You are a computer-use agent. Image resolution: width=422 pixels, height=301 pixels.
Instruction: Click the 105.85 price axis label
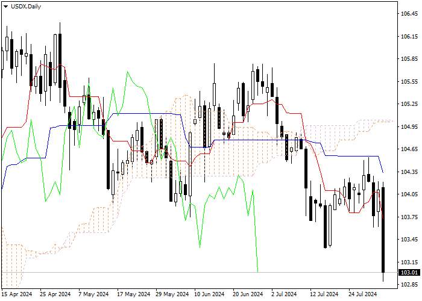pyautogui.click(x=409, y=59)
